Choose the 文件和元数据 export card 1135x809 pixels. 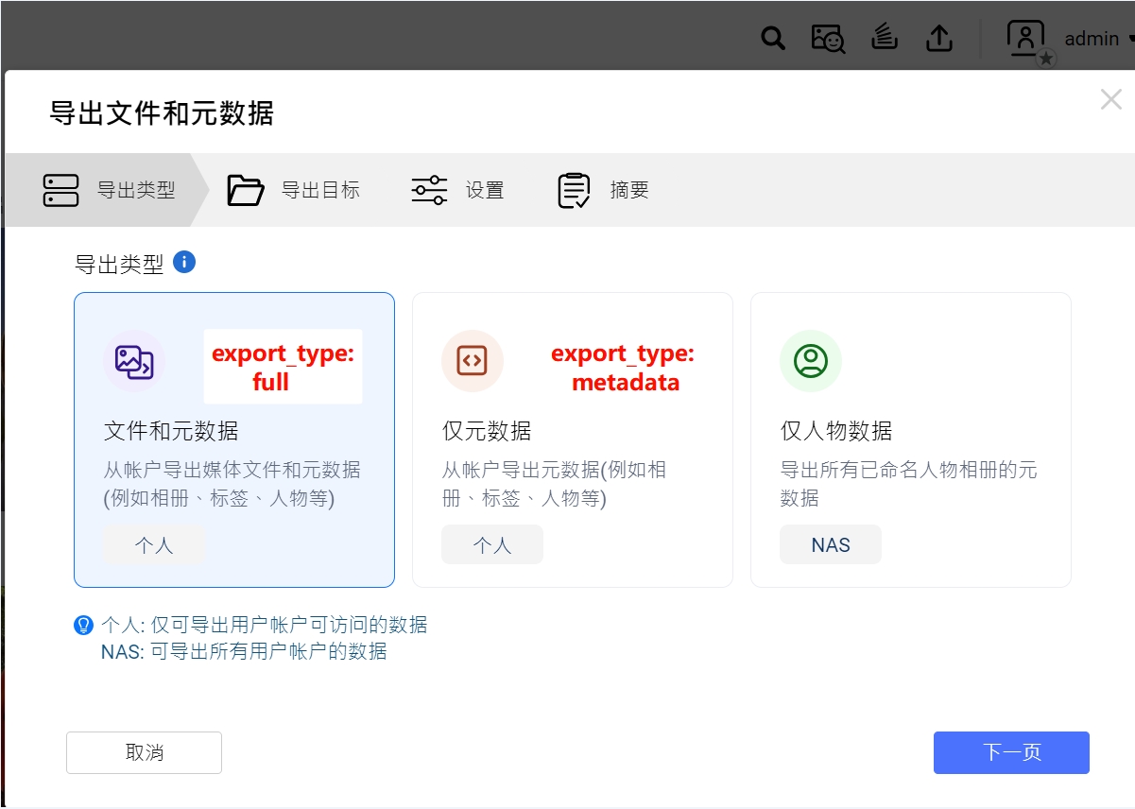coord(234,439)
